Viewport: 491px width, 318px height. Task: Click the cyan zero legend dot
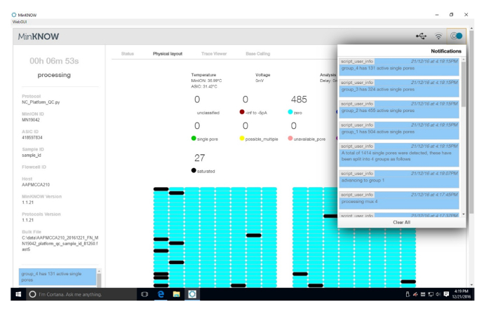290,112
